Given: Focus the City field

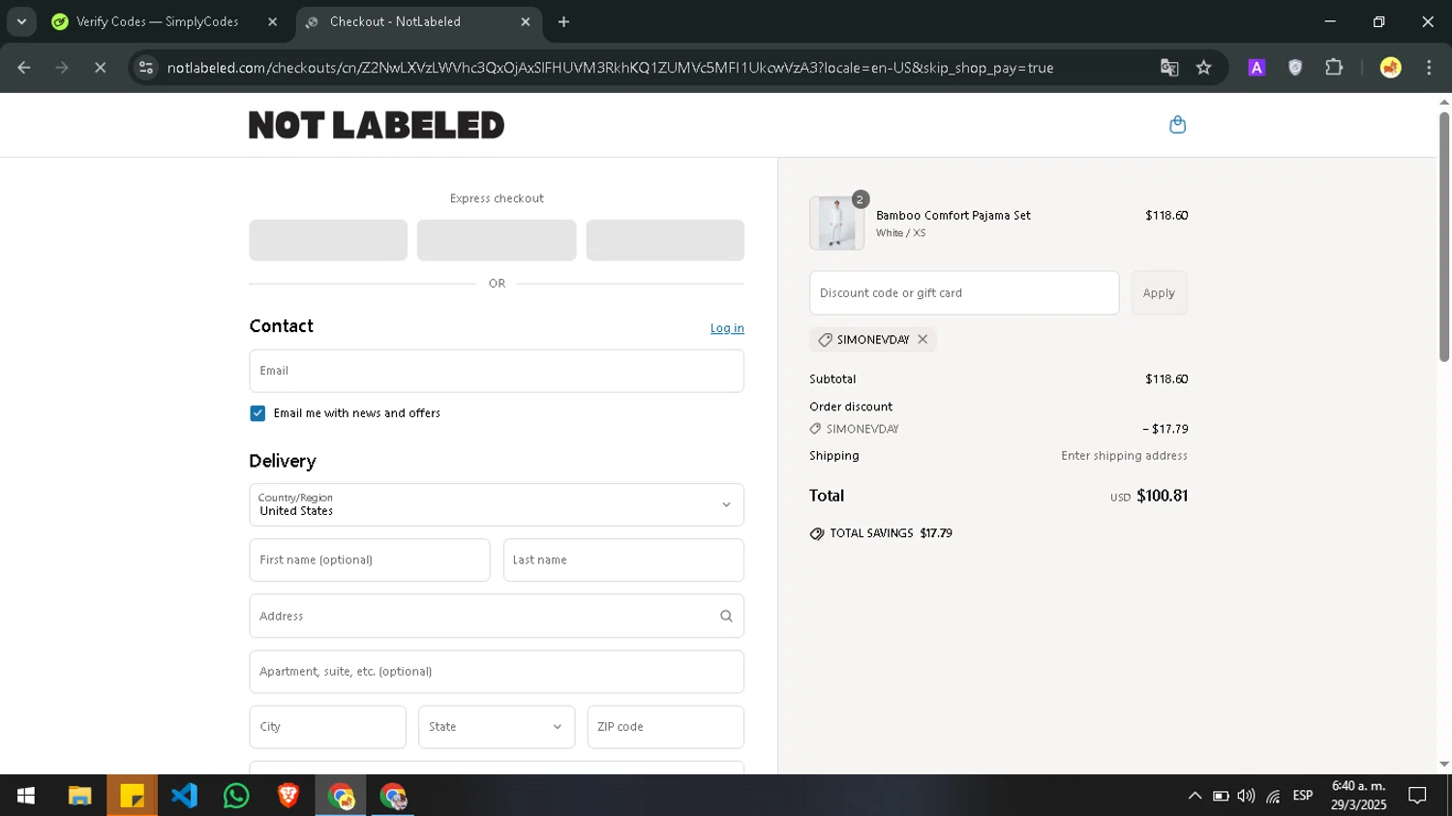Looking at the screenshot, I should tap(328, 727).
